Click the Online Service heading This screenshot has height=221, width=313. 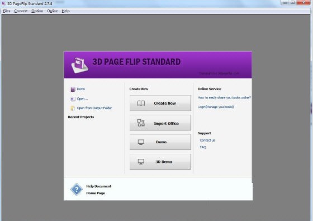click(210, 89)
